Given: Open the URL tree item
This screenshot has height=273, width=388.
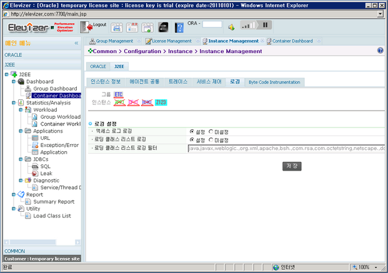Looking at the screenshot, I should [x=45, y=138].
